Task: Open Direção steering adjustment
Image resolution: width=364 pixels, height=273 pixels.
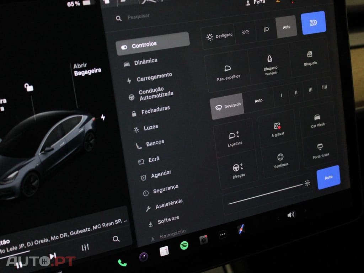Action: point(238,171)
